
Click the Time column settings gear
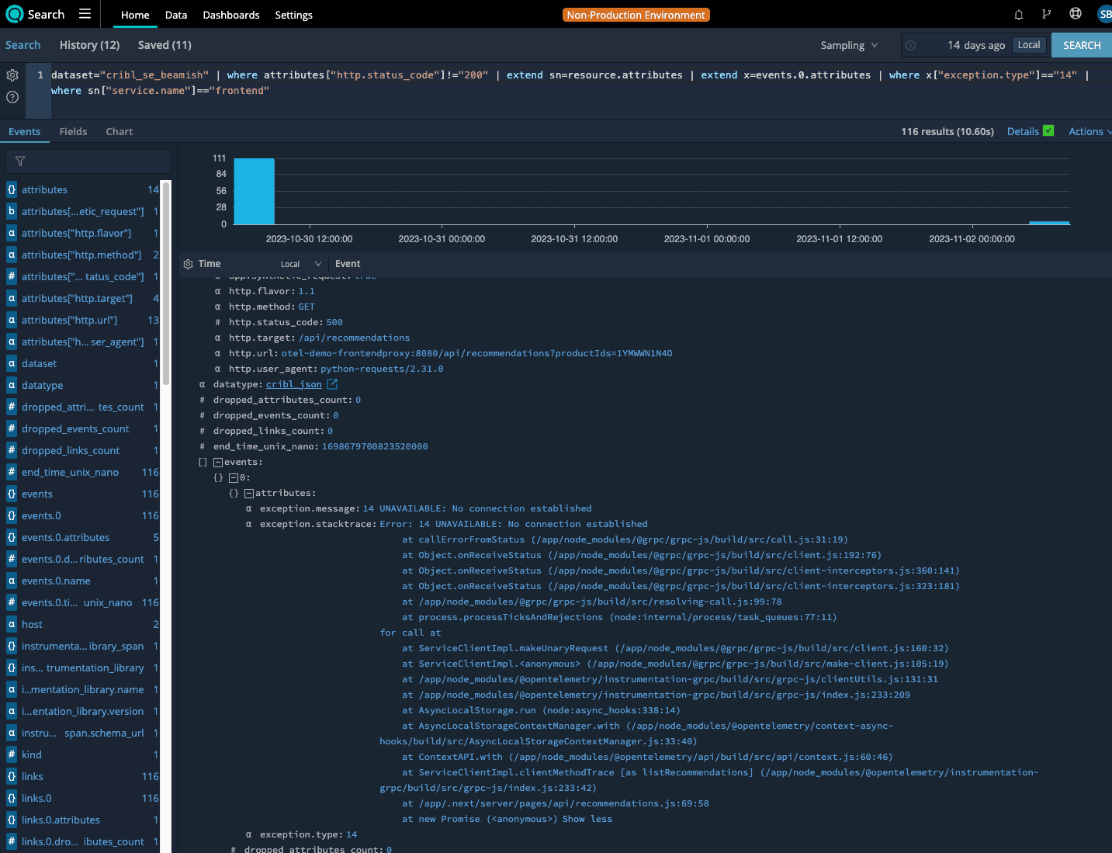pos(189,264)
